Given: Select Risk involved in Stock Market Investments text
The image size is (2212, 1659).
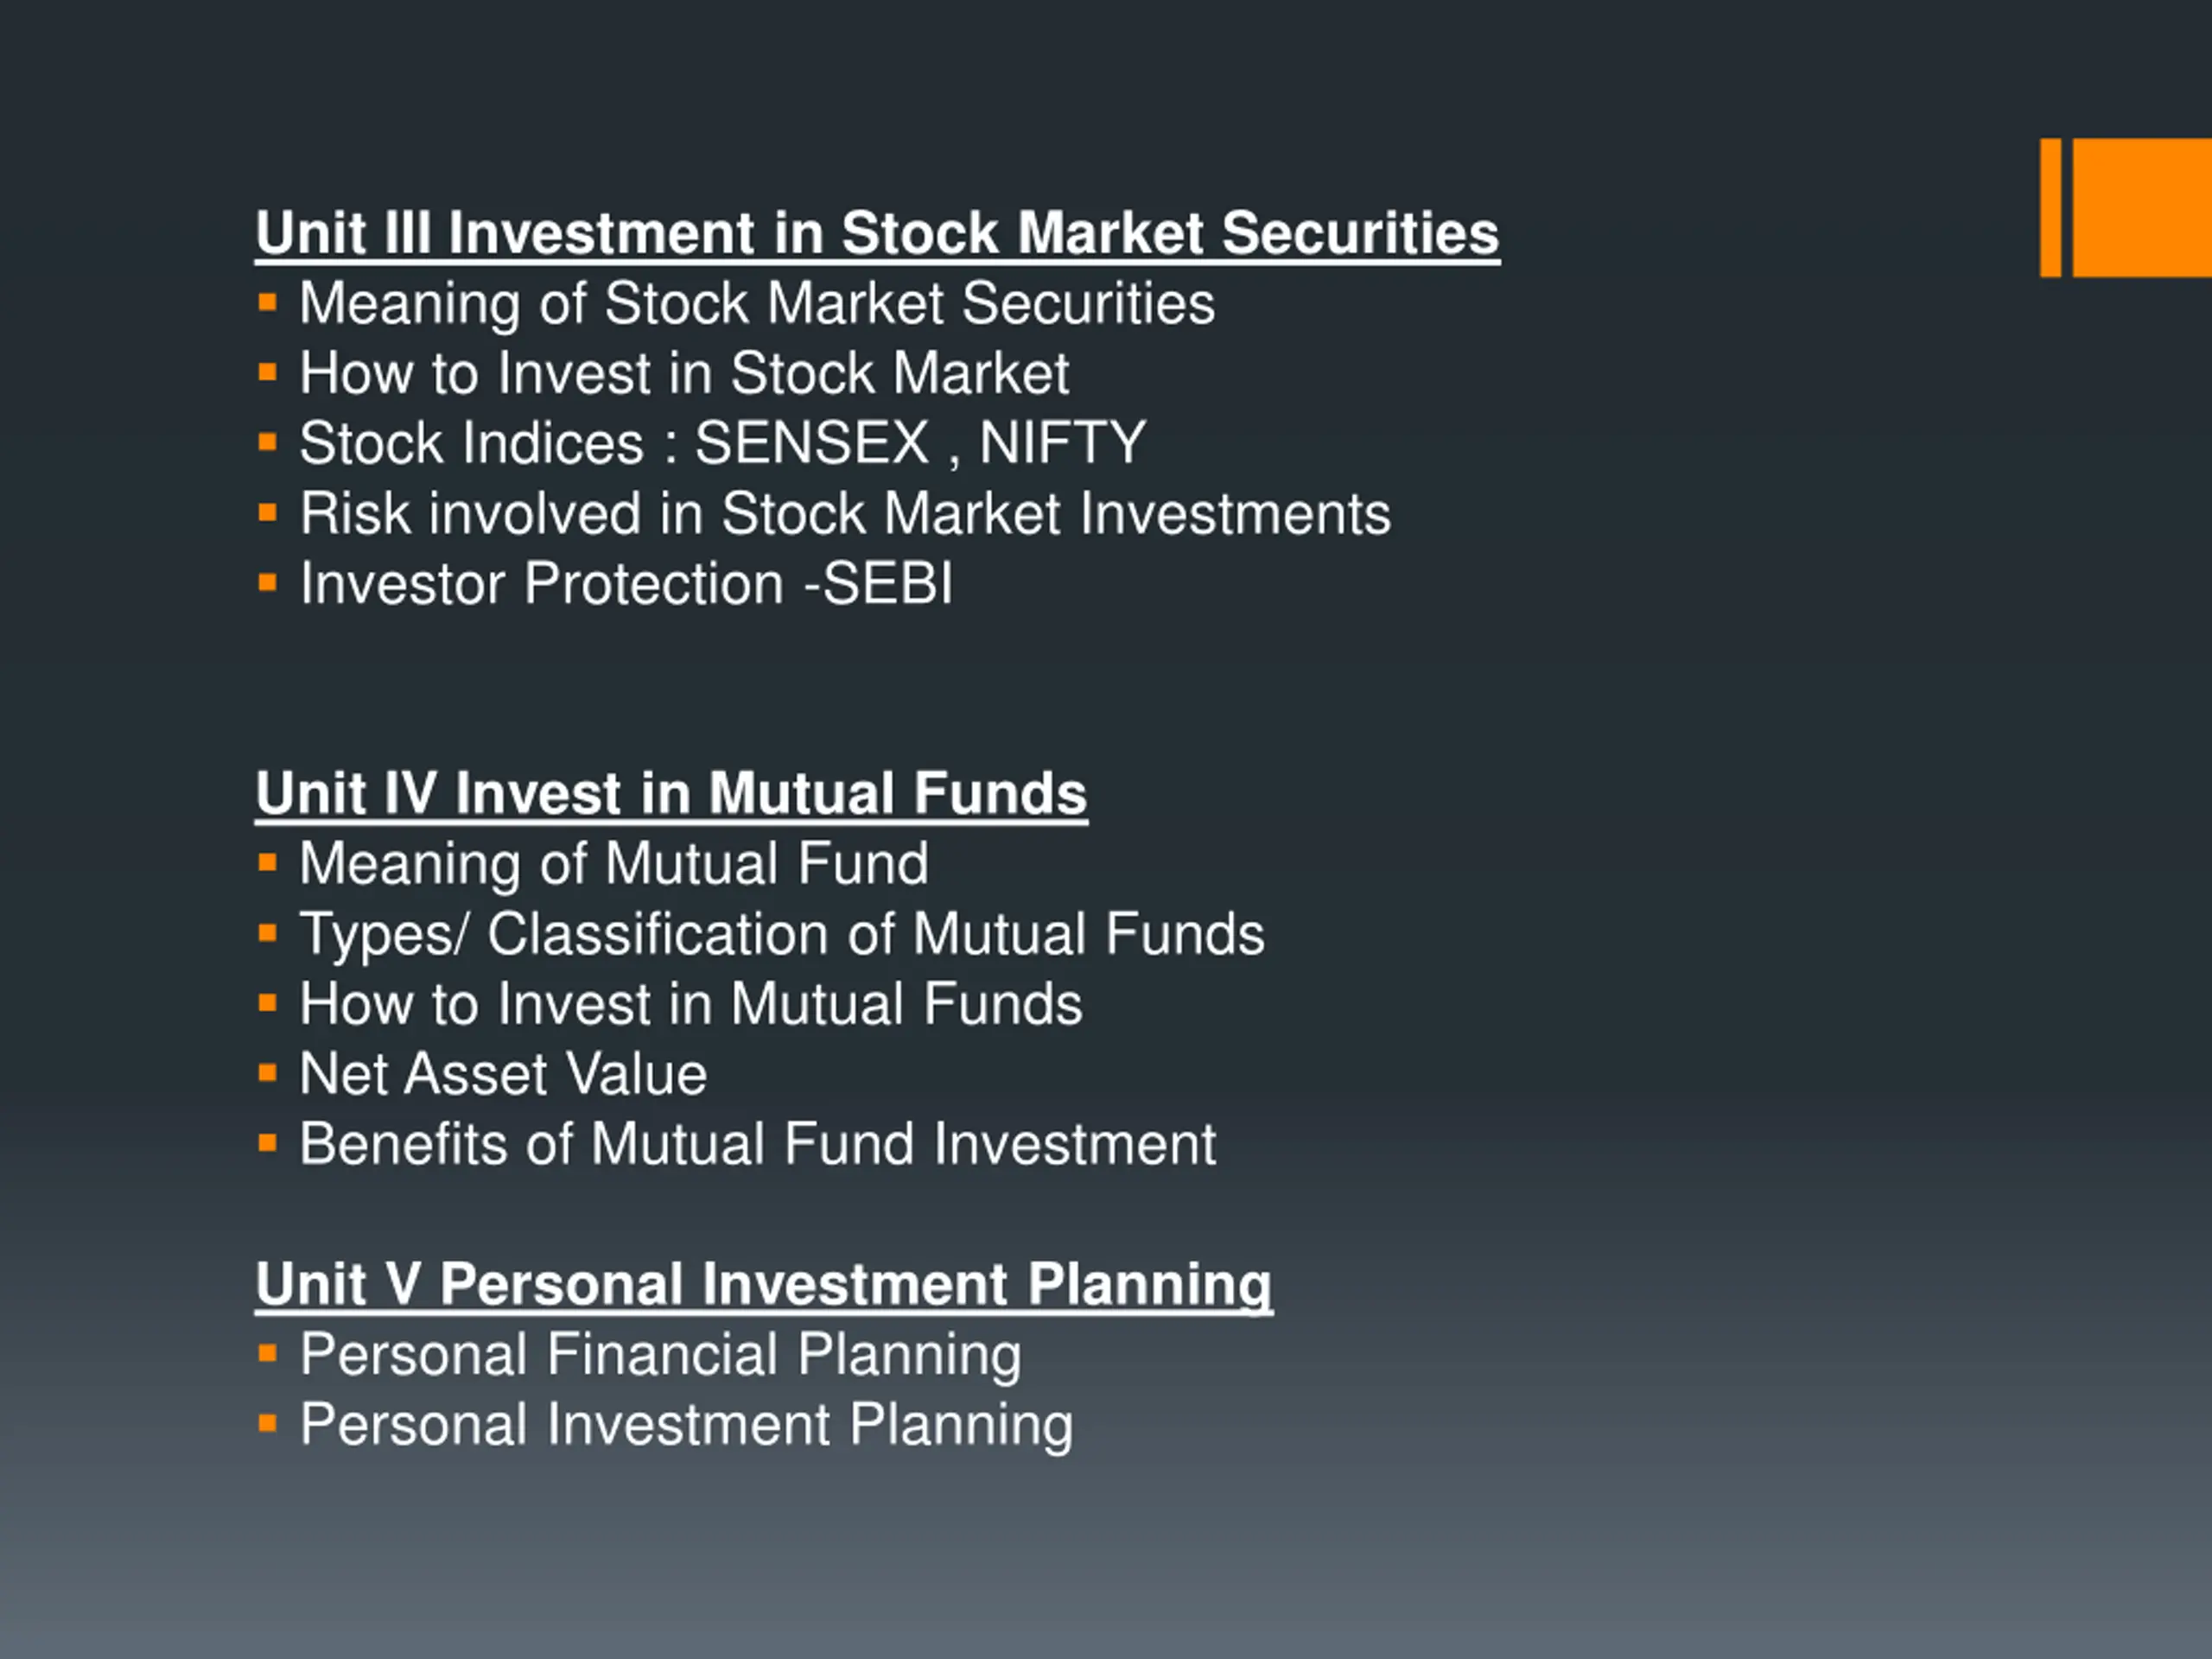Looking at the screenshot, I should pyautogui.click(x=845, y=513).
